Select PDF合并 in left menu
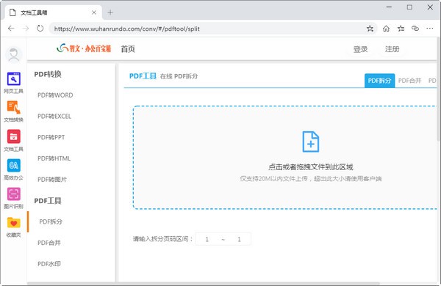The width and height of the screenshot is (441, 286). coord(49,243)
